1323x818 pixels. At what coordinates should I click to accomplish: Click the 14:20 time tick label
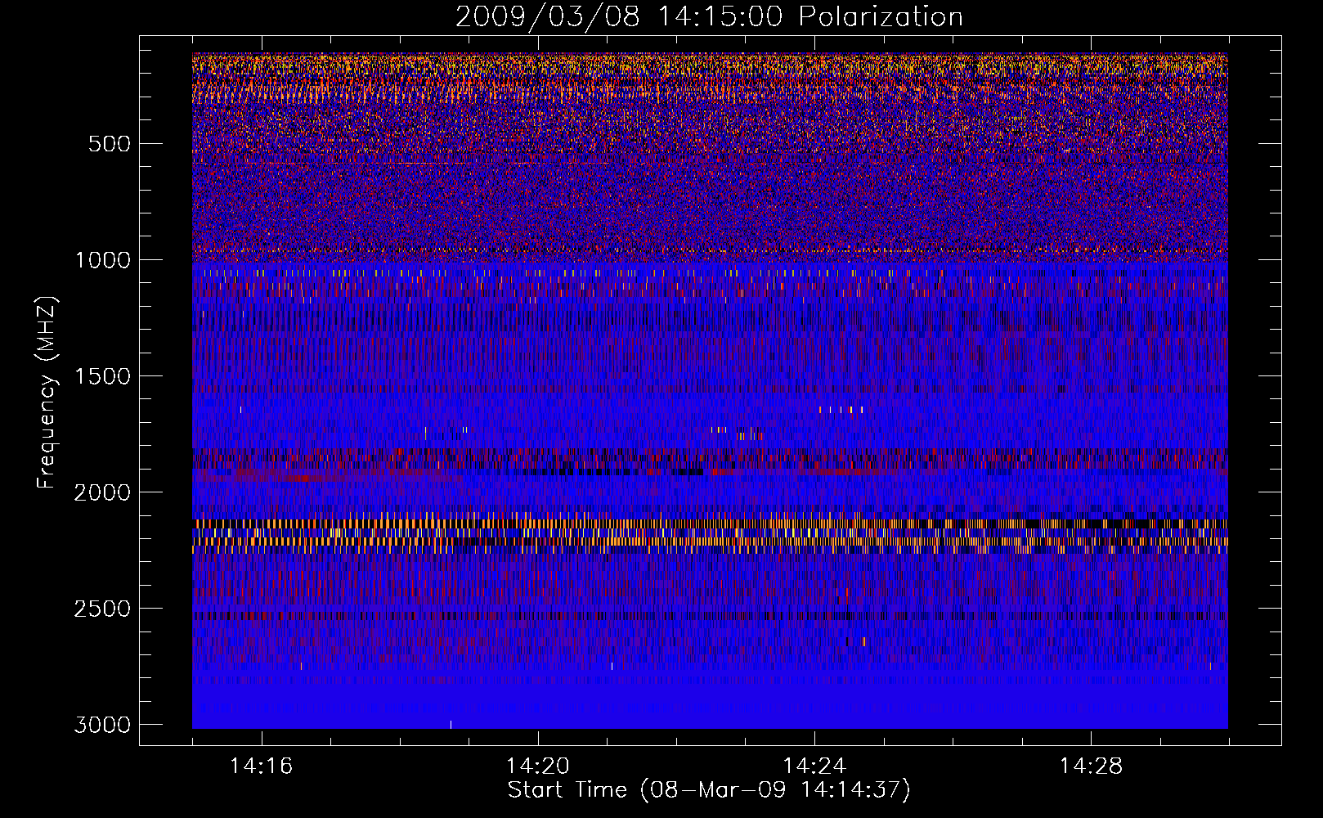tap(537, 766)
